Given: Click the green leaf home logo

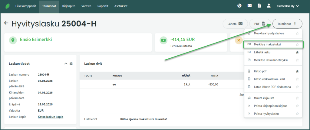Looking at the screenshot, I should click(6, 6).
